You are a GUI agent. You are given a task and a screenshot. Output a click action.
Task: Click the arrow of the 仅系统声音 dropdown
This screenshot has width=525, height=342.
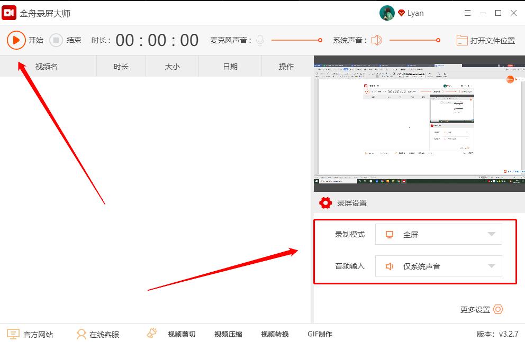tap(491, 266)
